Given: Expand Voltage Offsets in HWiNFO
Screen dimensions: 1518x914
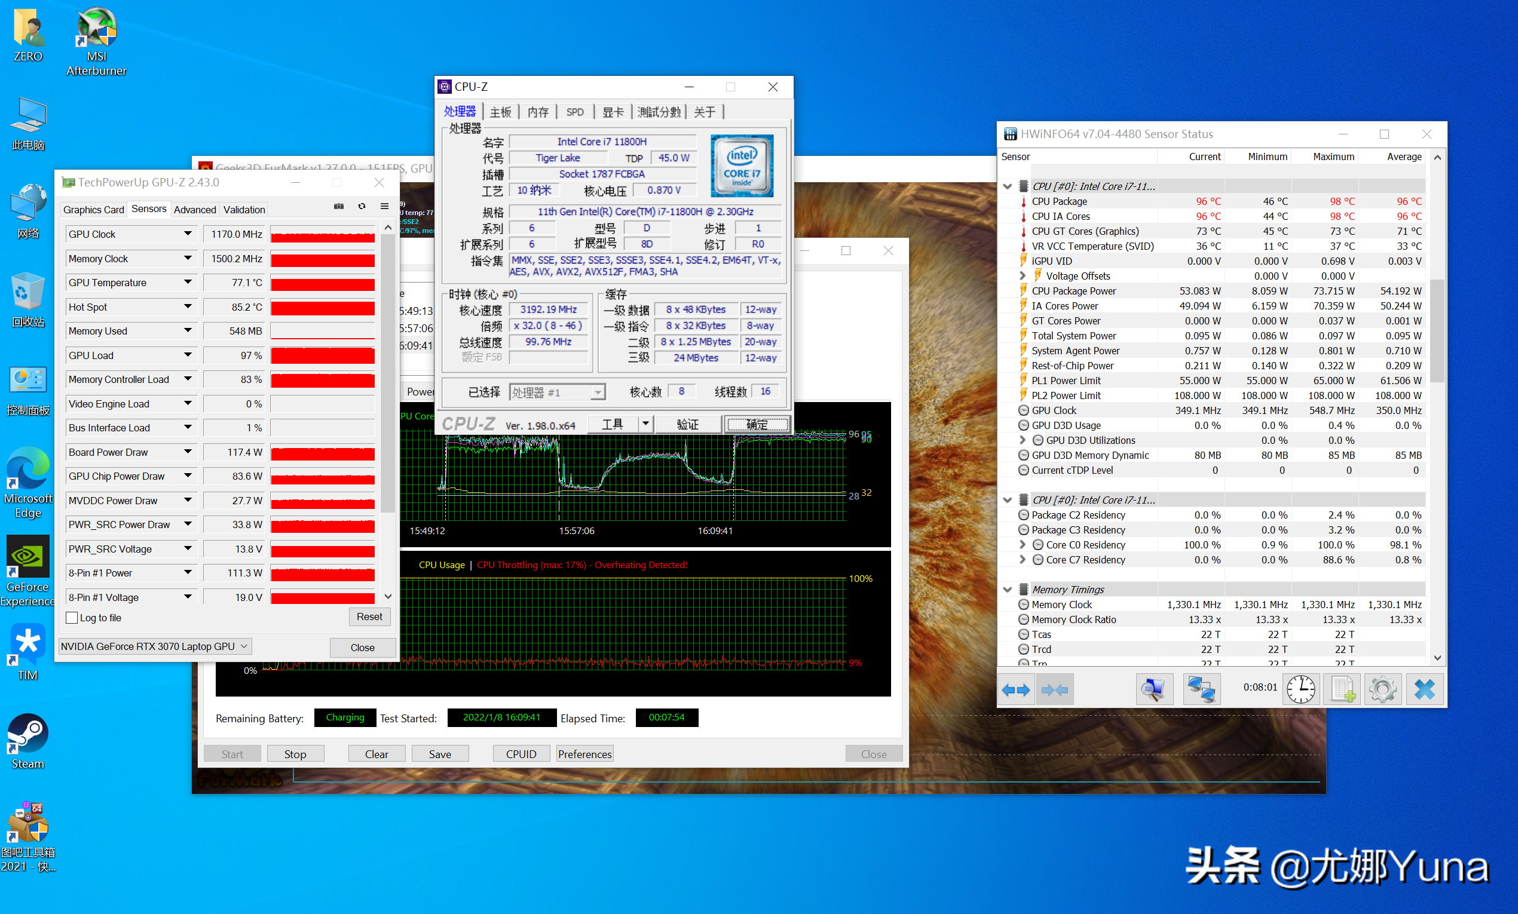Looking at the screenshot, I should click(x=1022, y=276).
